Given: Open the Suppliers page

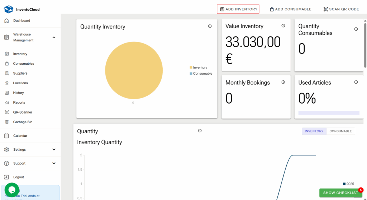Looking at the screenshot, I should tap(20, 73).
